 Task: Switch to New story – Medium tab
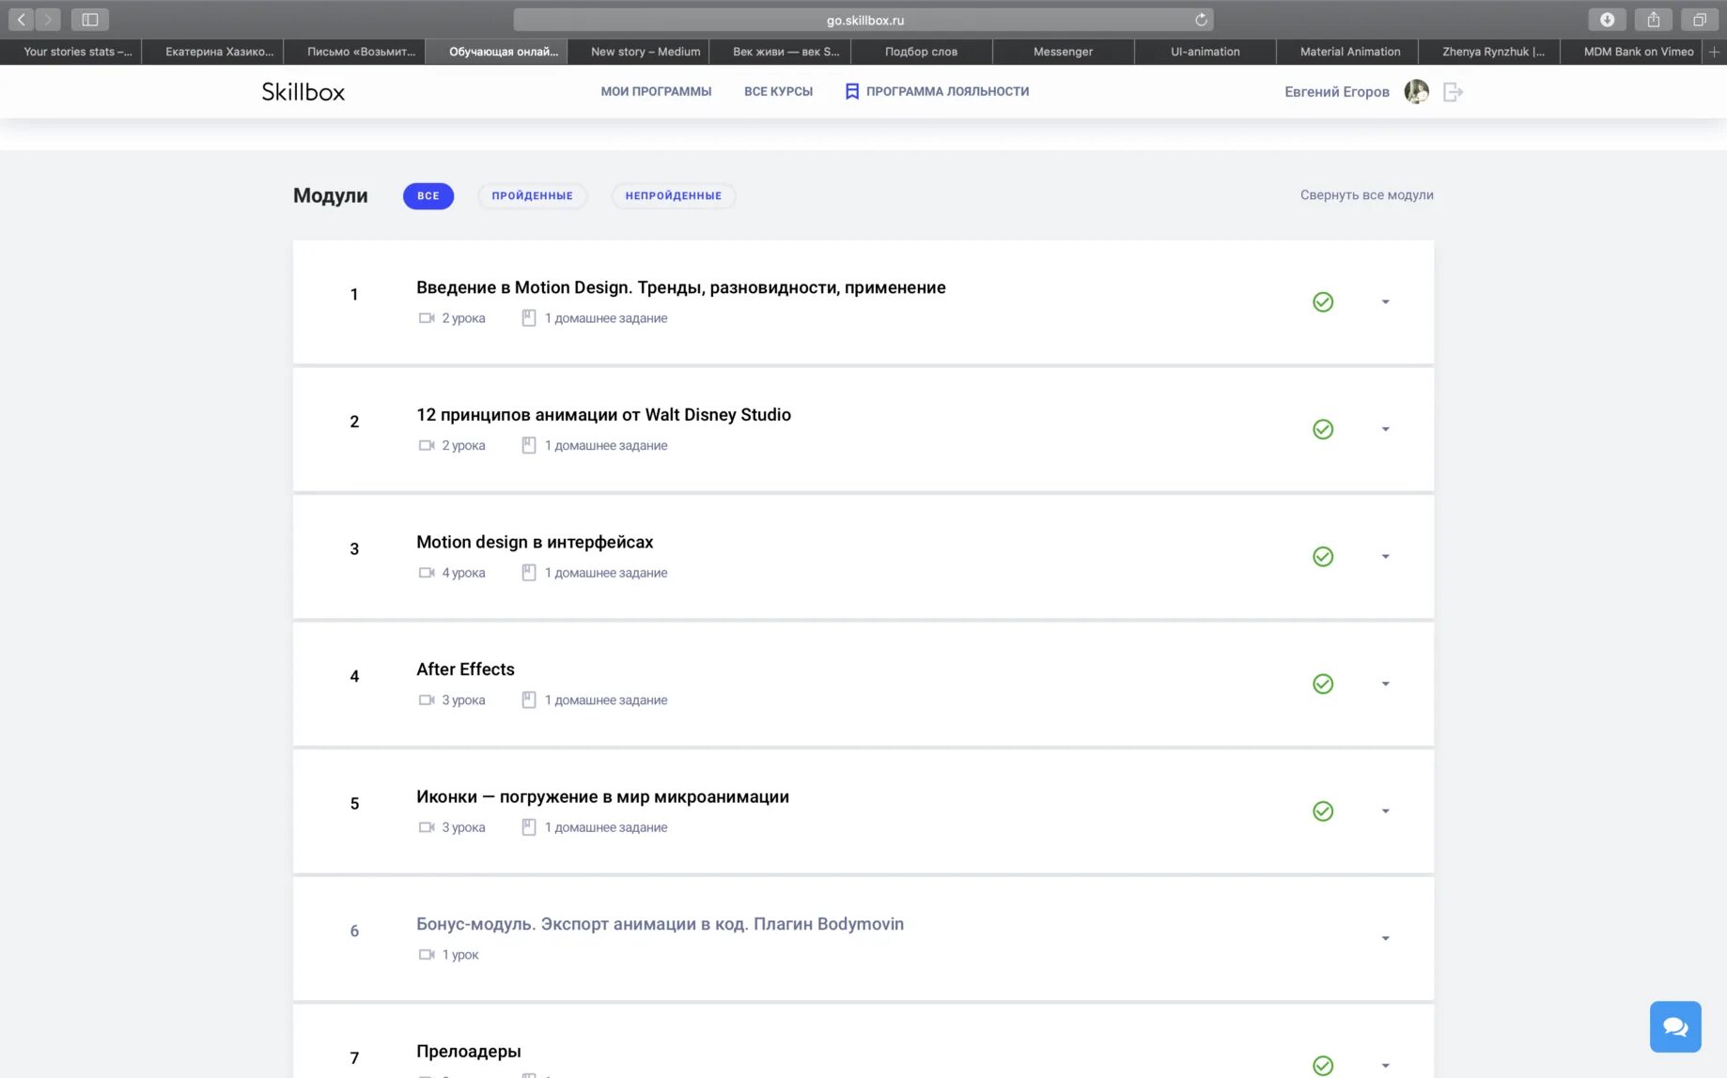(x=645, y=52)
